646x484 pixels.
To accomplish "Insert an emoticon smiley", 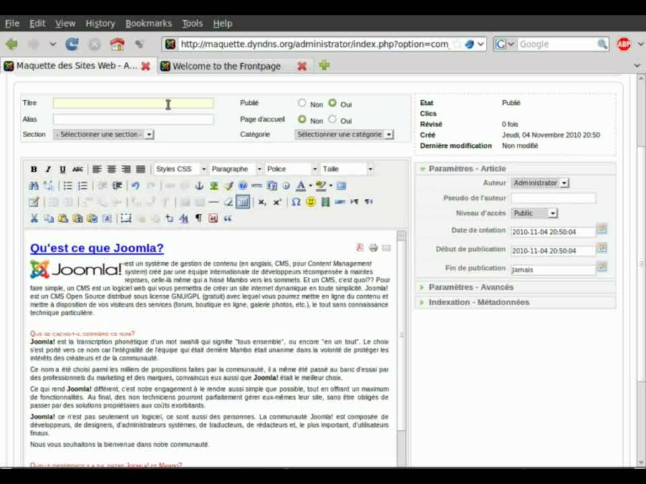I will click(311, 202).
